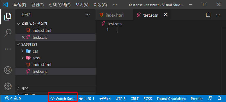Open the 편집(E) menu
This screenshot has width=226, height=102.
click(38, 5)
